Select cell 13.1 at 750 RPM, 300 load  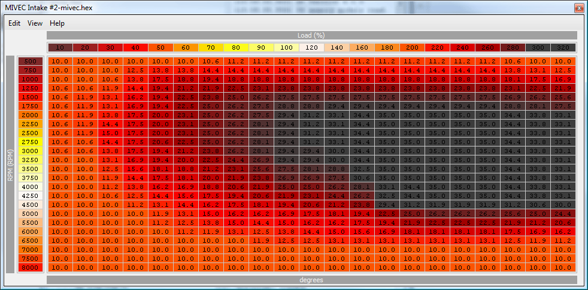[x=538, y=70]
